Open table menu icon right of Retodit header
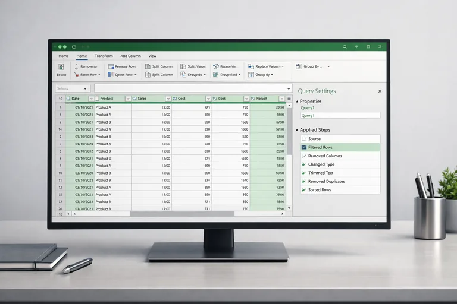Screen dimensions: 457x304 [289, 99]
